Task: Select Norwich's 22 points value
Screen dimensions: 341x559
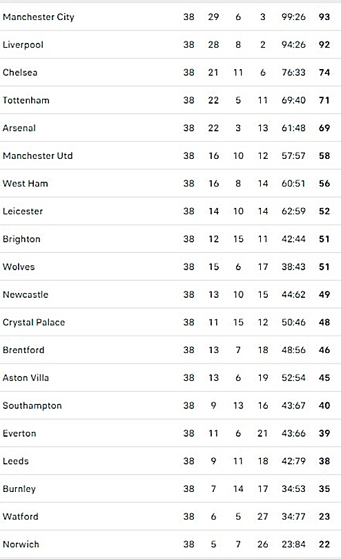Action: (324, 544)
